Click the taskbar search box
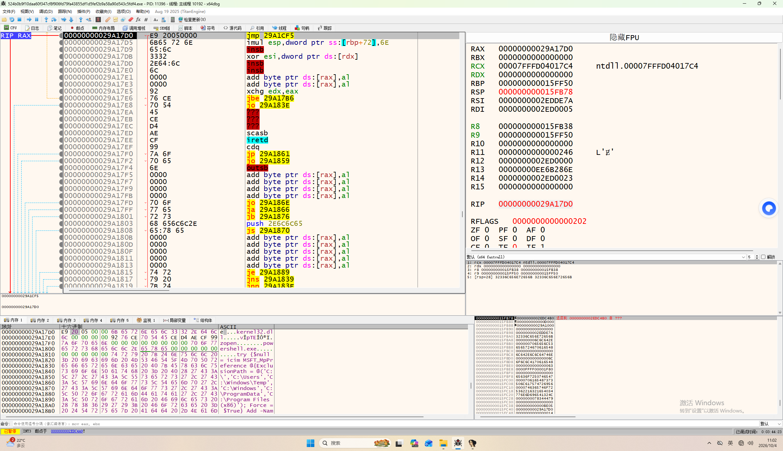The height and width of the screenshot is (451, 783). tap(355, 443)
